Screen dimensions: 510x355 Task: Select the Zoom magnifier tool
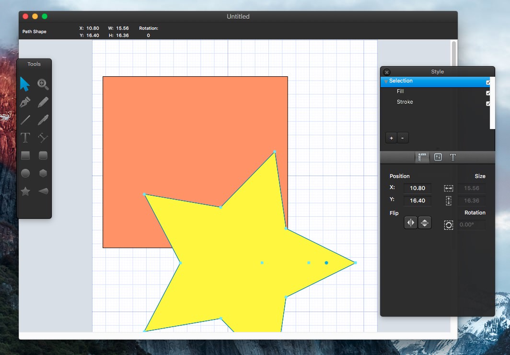pyautogui.click(x=43, y=85)
